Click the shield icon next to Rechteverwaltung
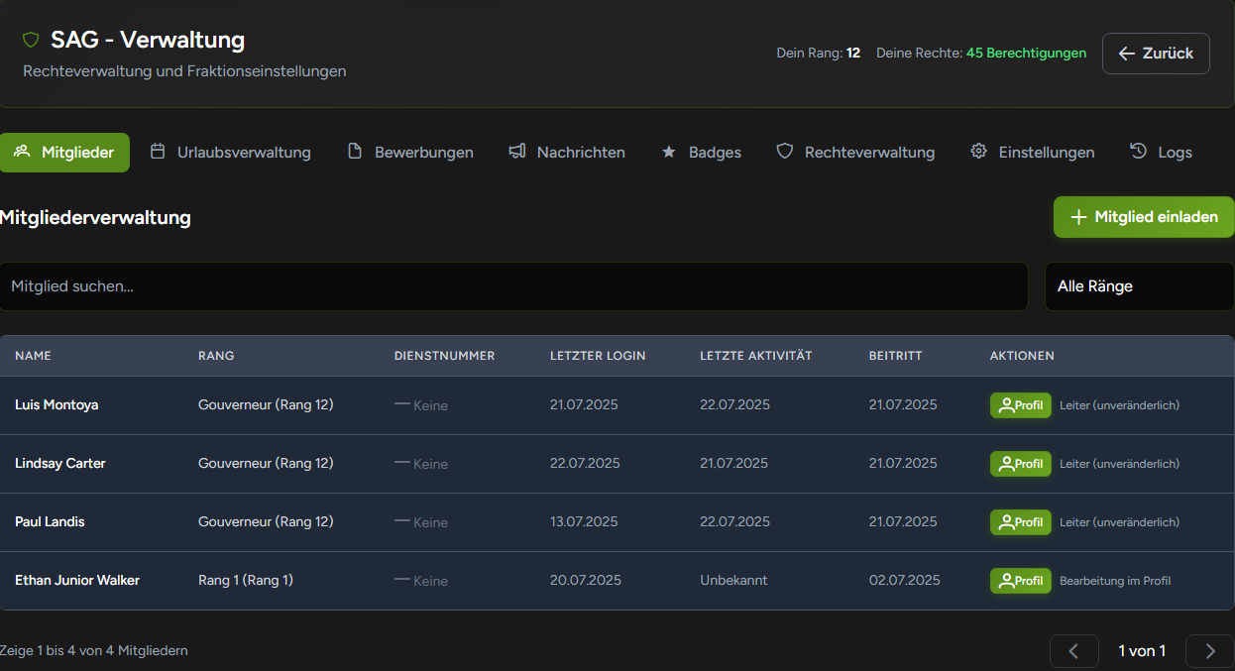This screenshot has height=671, width=1235. click(x=785, y=152)
